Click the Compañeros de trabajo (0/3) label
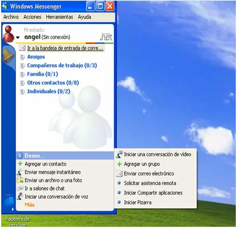Screen dimensions: 237x228 click(x=62, y=65)
